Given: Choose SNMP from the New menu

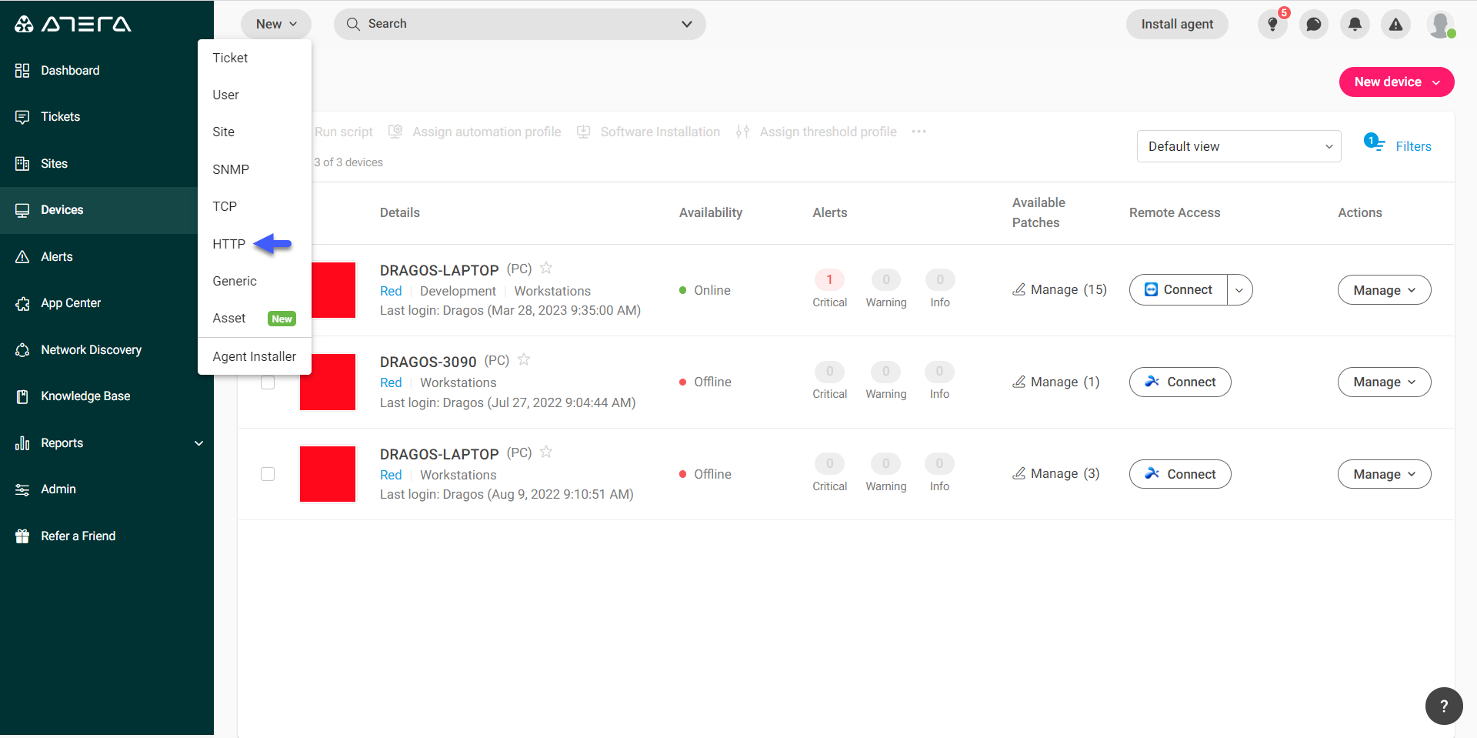Looking at the screenshot, I should coord(255,169).
